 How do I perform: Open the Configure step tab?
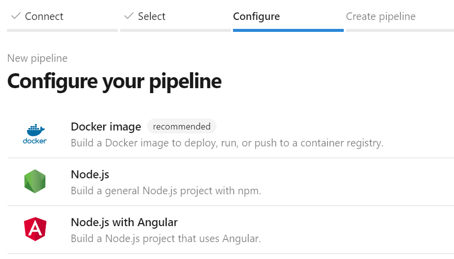(256, 16)
